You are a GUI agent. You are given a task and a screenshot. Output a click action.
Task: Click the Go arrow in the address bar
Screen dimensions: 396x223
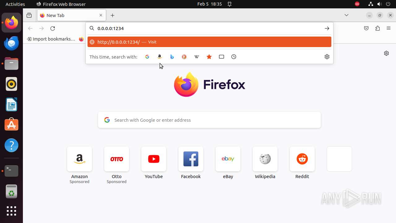327,28
